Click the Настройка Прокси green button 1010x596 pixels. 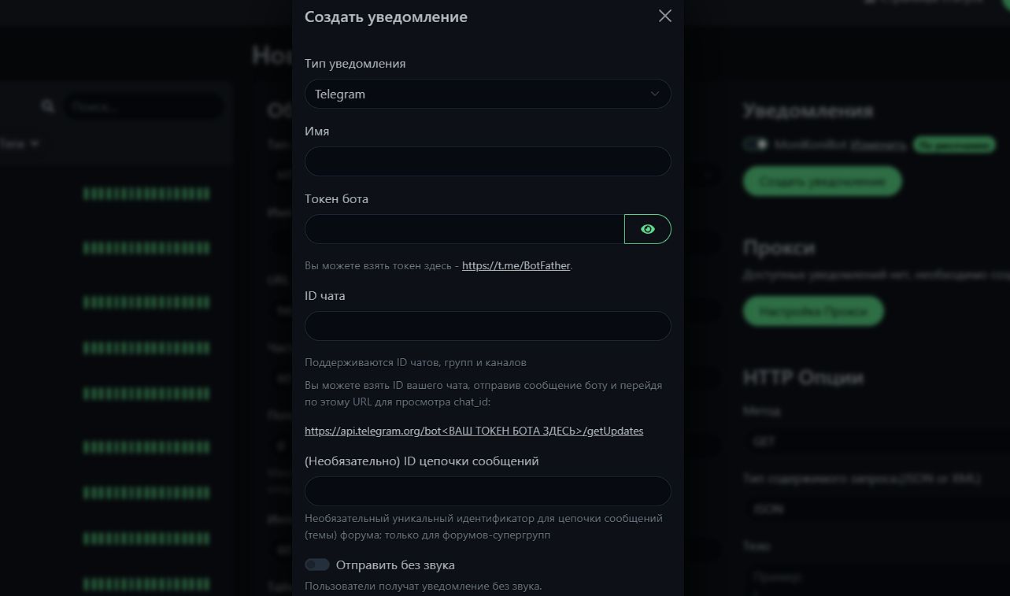coord(813,311)
